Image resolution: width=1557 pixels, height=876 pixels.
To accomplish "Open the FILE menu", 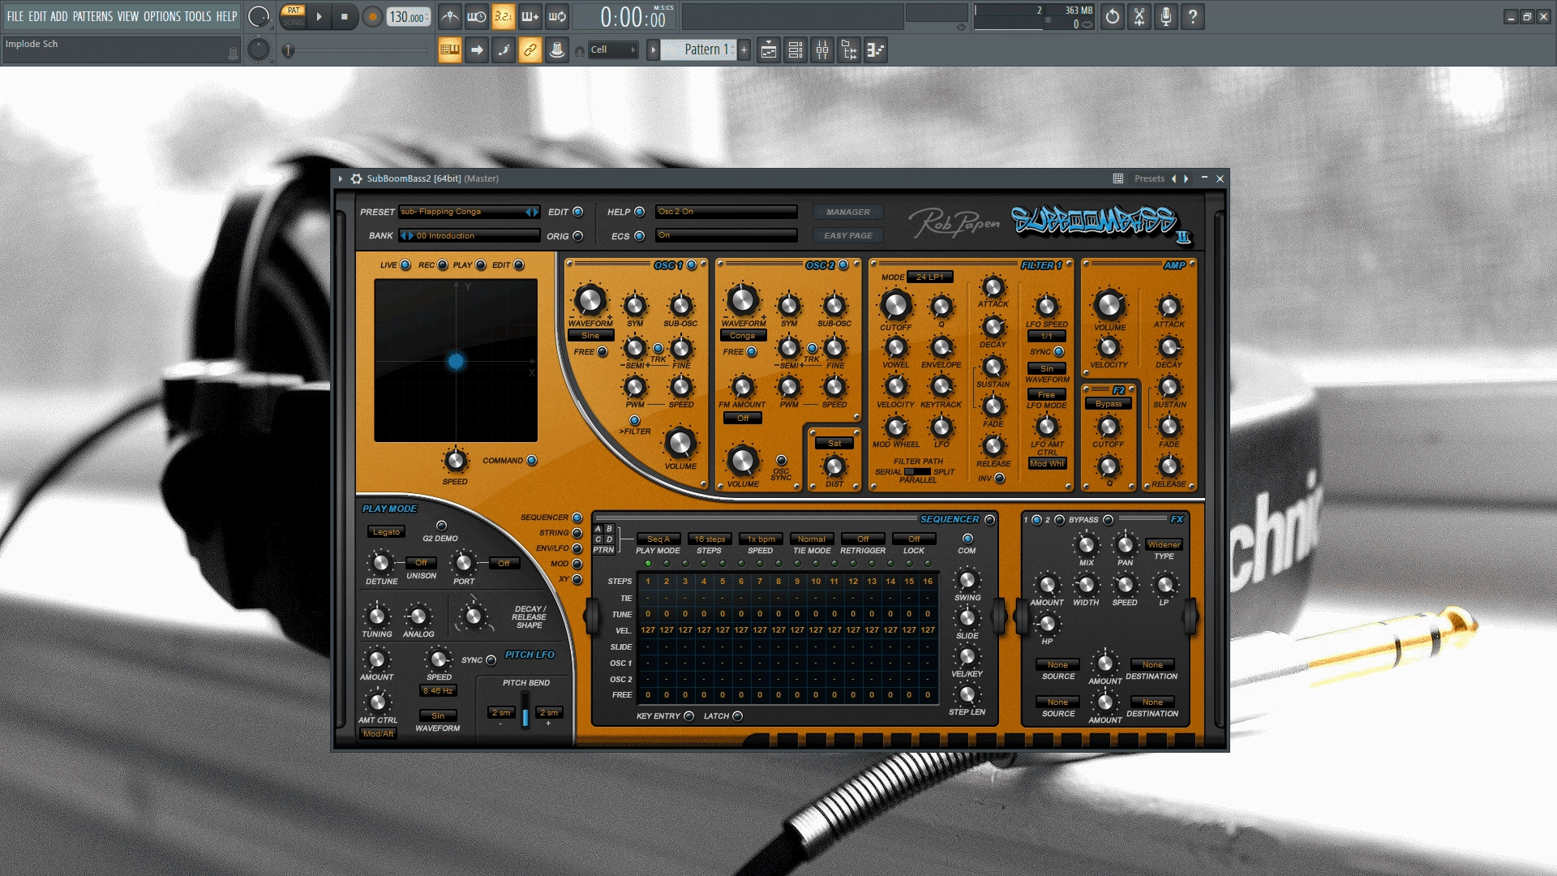I will point(15,16).
